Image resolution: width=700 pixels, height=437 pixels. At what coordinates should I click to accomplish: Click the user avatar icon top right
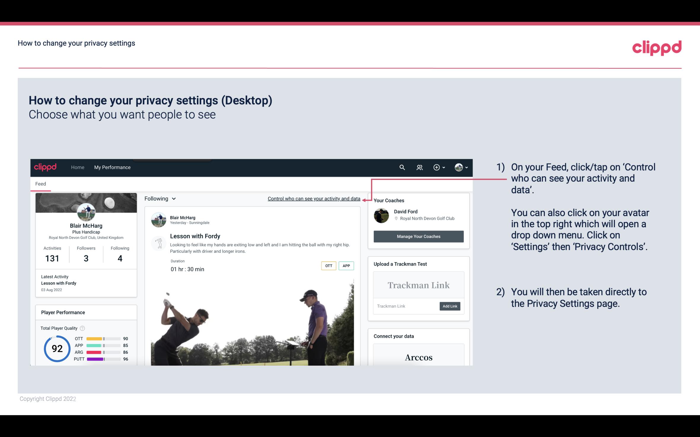click(x=458, y=167)
